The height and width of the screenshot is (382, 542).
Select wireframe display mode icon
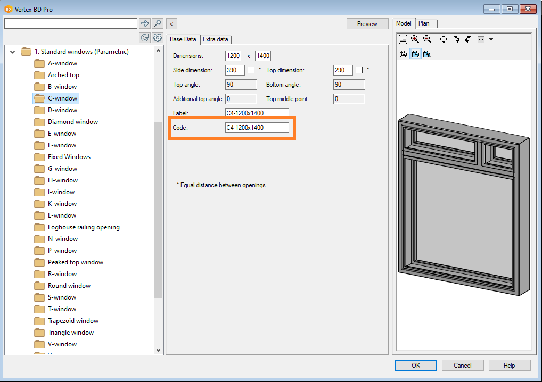pyautogui.click(x=403, y=54)
